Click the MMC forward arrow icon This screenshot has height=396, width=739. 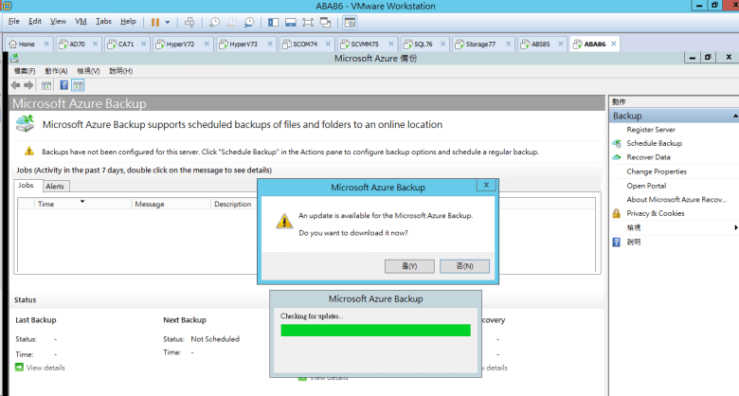(28, 85)
